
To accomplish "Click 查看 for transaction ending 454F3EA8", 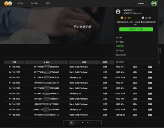I will (150, 78).
